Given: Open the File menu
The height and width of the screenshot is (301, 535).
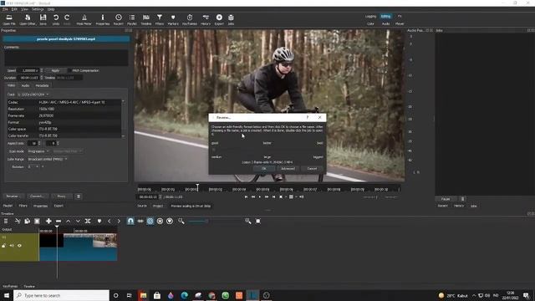Looking at the screenshot, I should [x=5, y=9].
